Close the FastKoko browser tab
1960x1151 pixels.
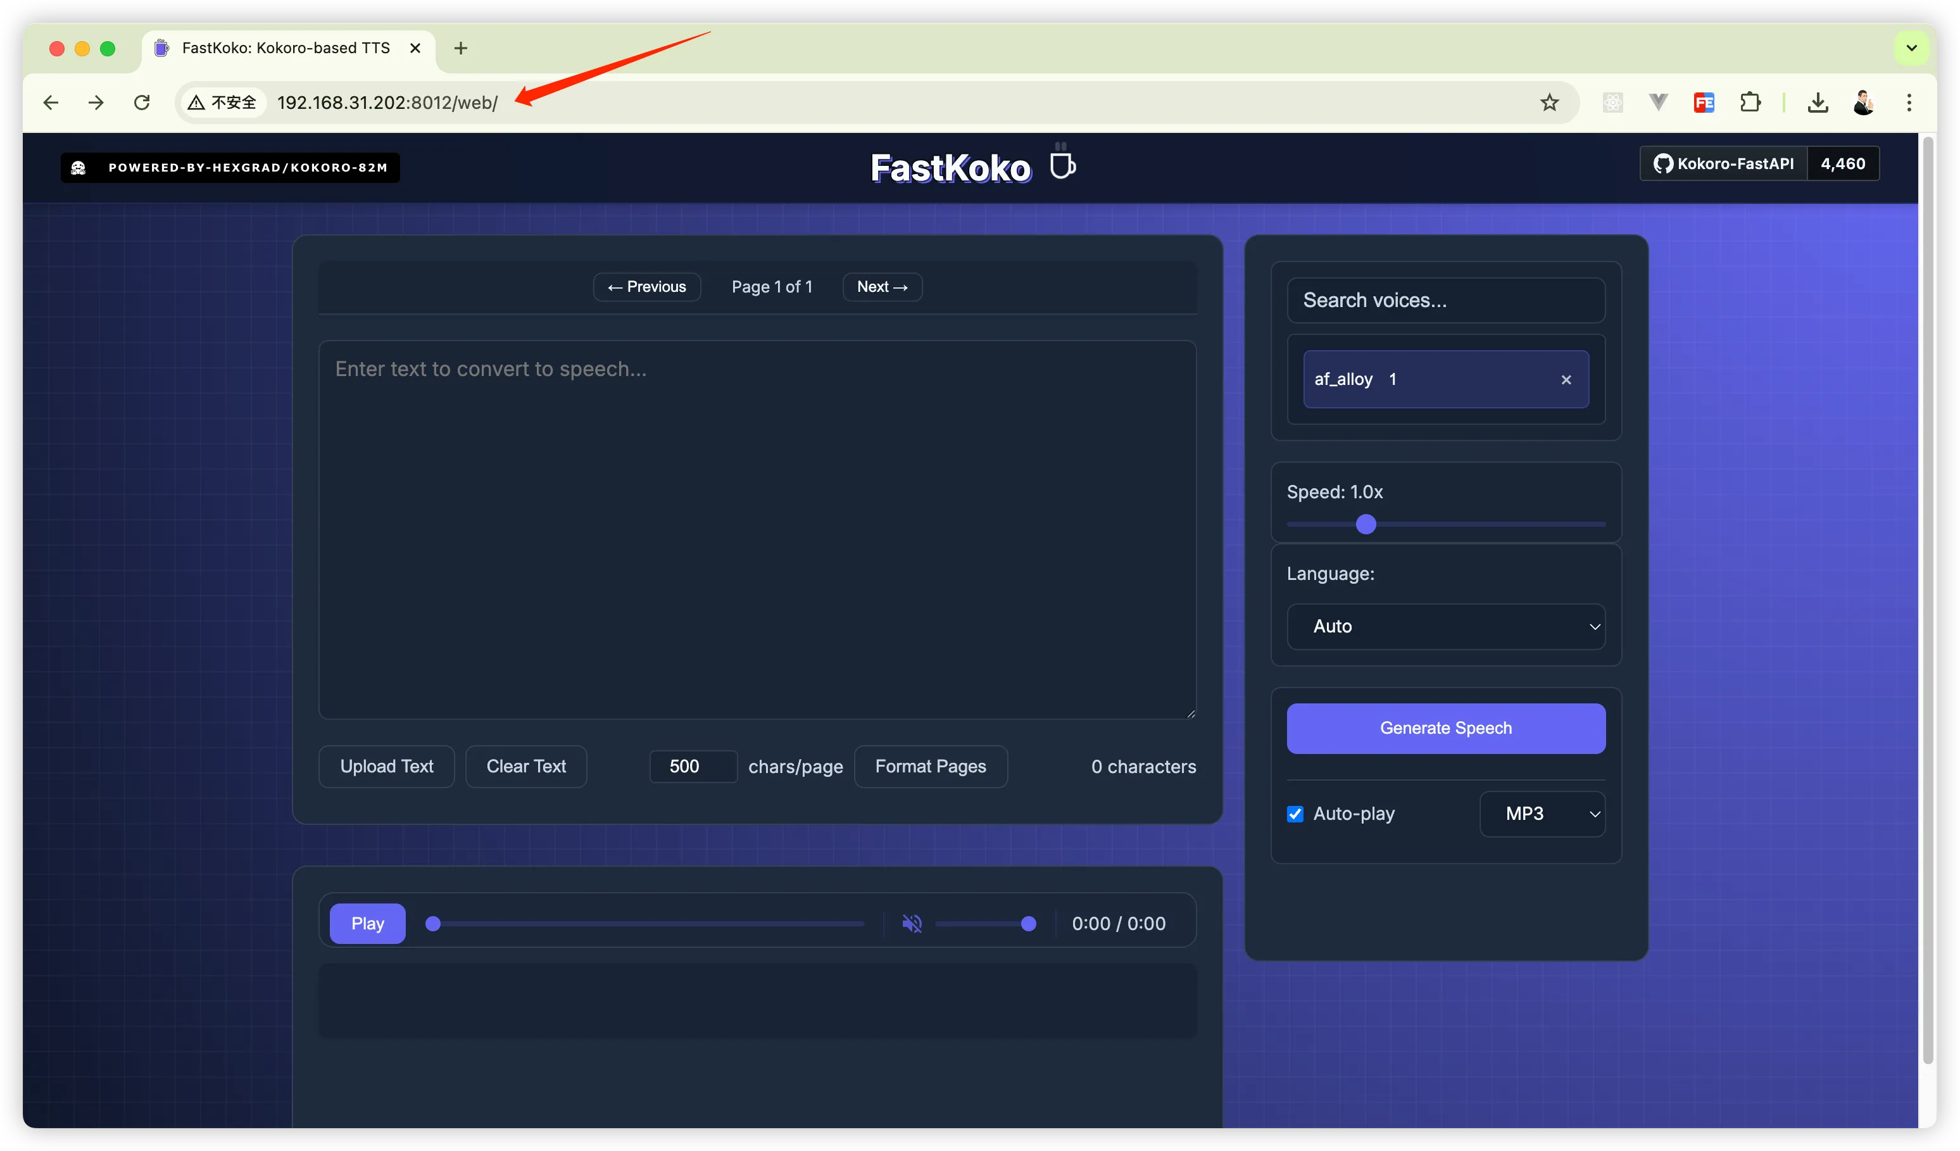click(x=415, y=48)
